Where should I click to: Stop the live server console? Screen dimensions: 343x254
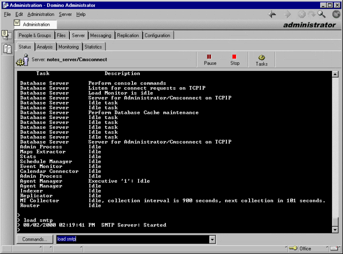tap(235, 60)
